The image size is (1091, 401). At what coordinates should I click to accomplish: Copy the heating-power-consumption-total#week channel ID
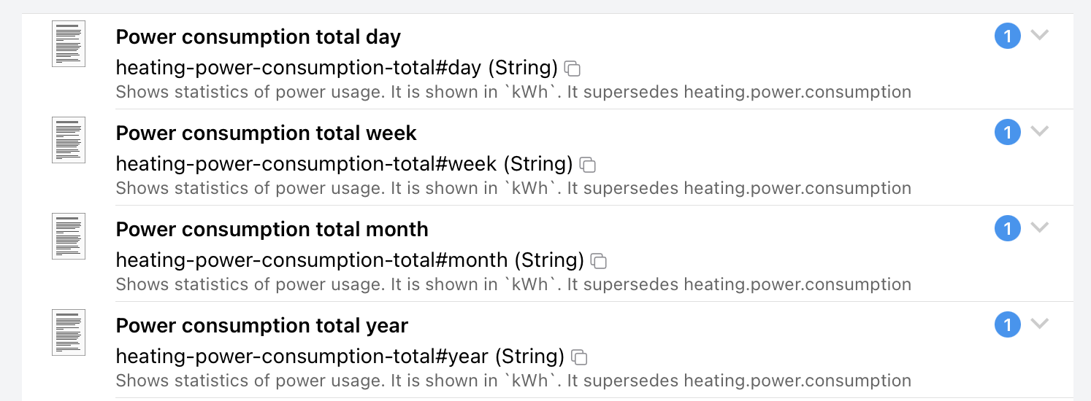point(588,166)
